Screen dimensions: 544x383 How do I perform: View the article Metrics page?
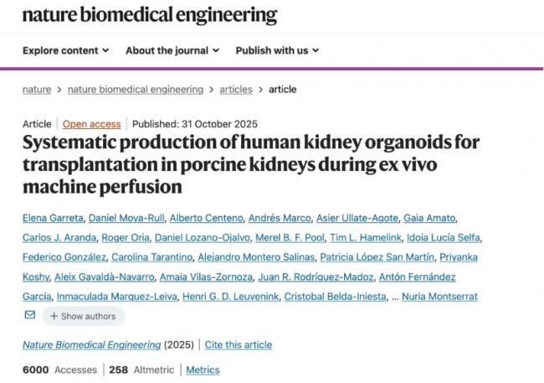203,370
